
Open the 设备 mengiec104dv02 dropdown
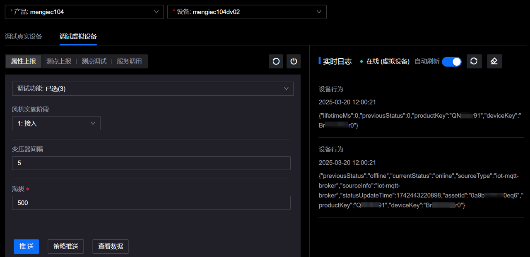[247, 12]
